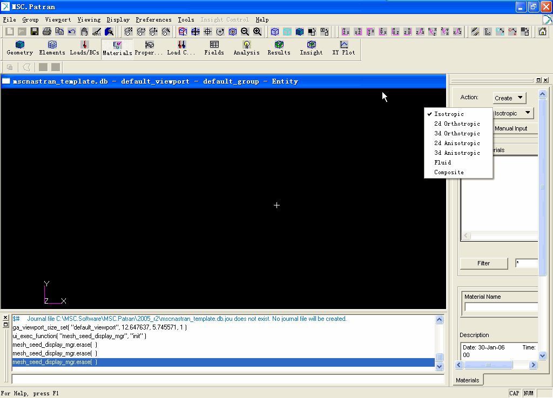The height and width of the screenshot is (398, 553).
Task: Choose 2d Anisotropic material type
Action: tap(458, 143)
